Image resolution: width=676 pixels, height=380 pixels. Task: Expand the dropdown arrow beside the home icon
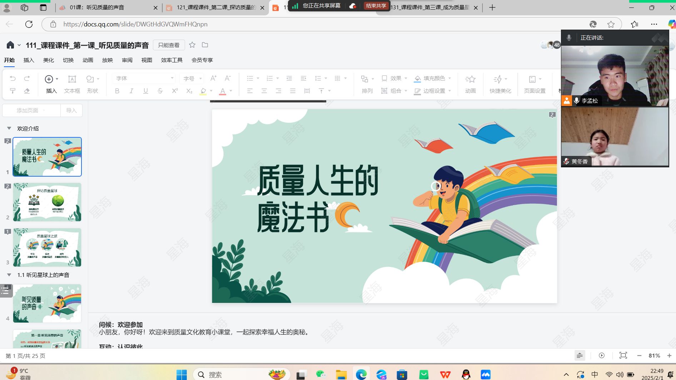pyautogui.click(x=19, y=45)
